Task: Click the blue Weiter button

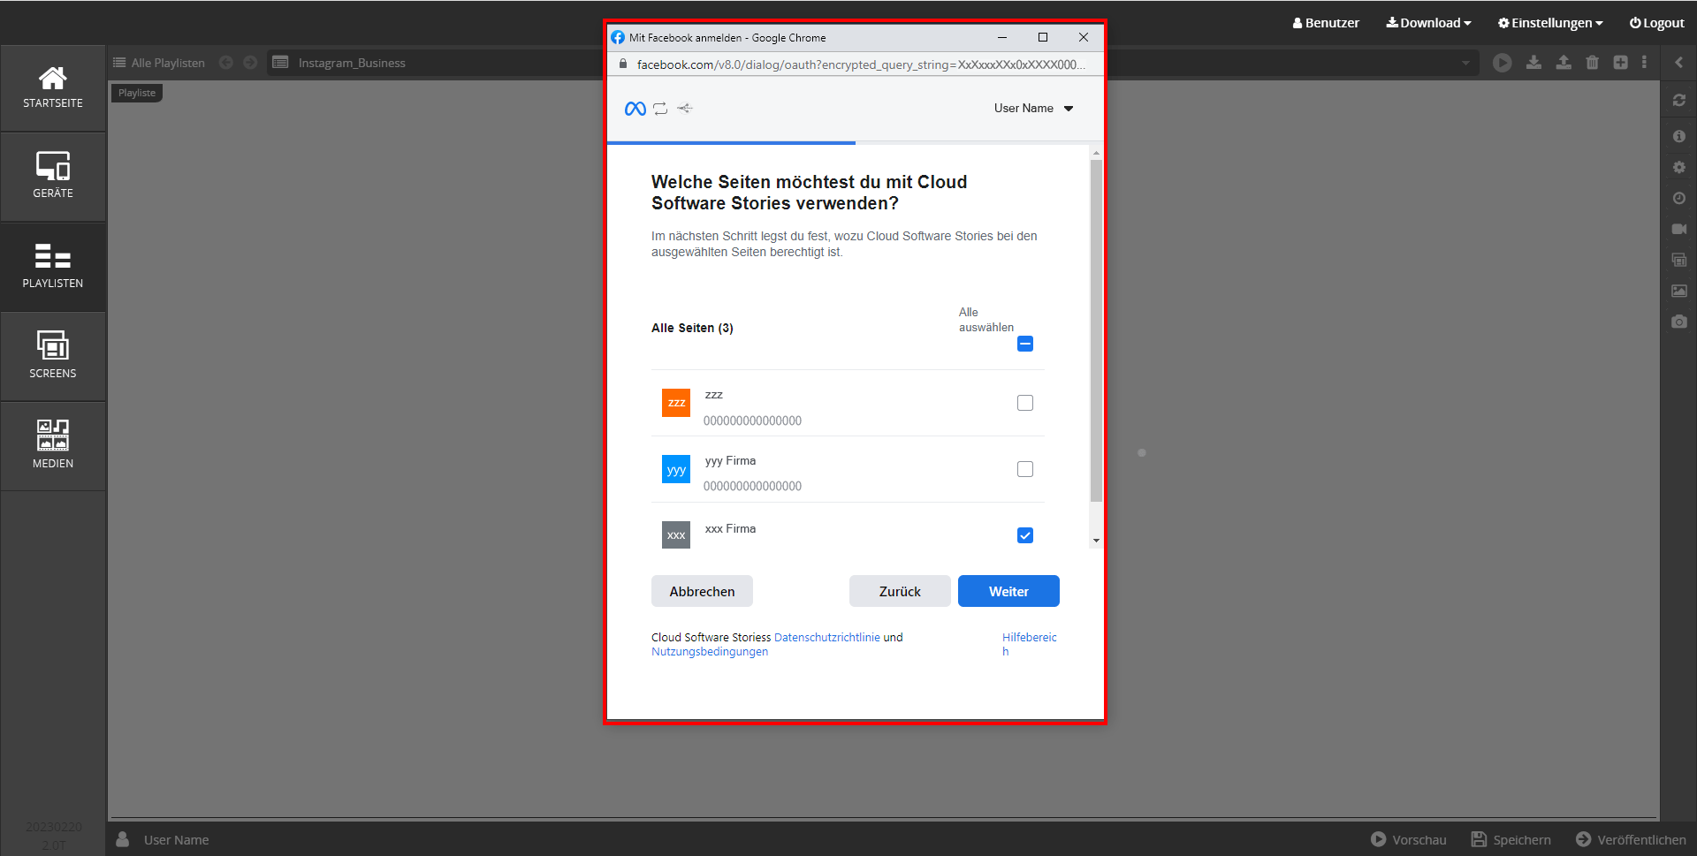Action: click(1008, 591)
